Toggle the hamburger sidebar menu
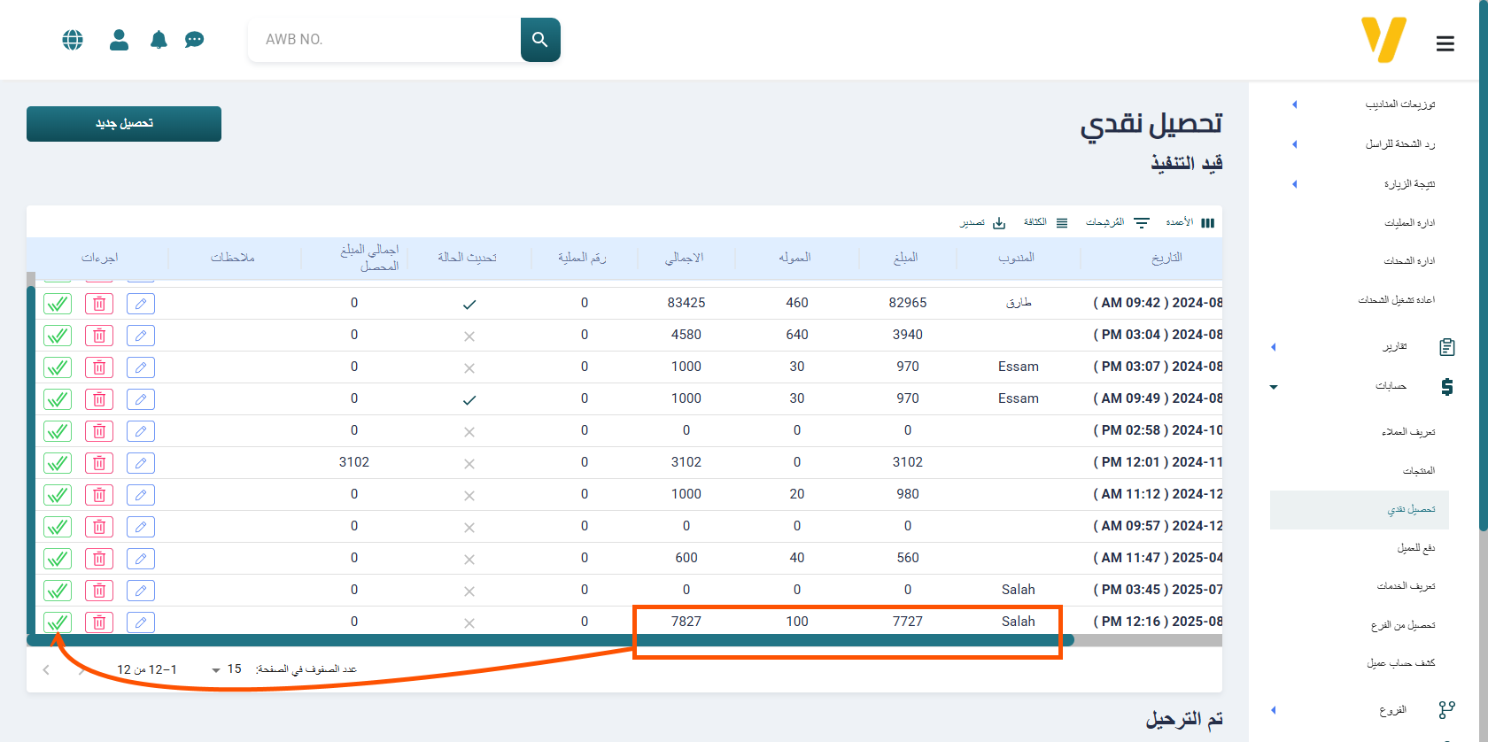The height and width of the screenshot is (742, 1488). click(1445, 43)
